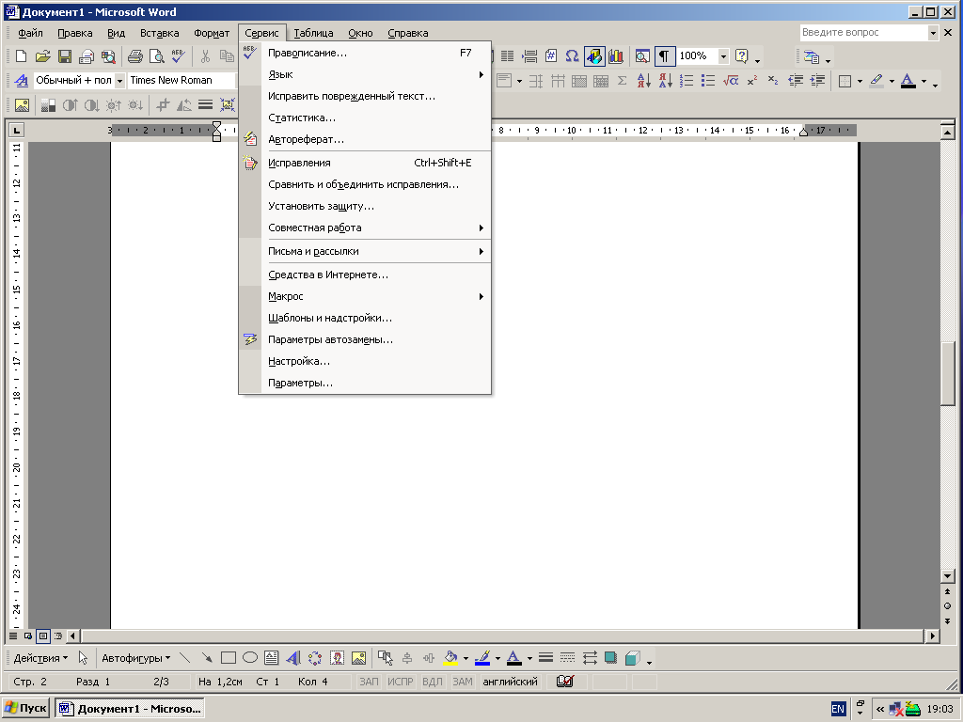Apply subscript x₂ icon
Viewport: 963px width, 722px height.
pos(773,81)
